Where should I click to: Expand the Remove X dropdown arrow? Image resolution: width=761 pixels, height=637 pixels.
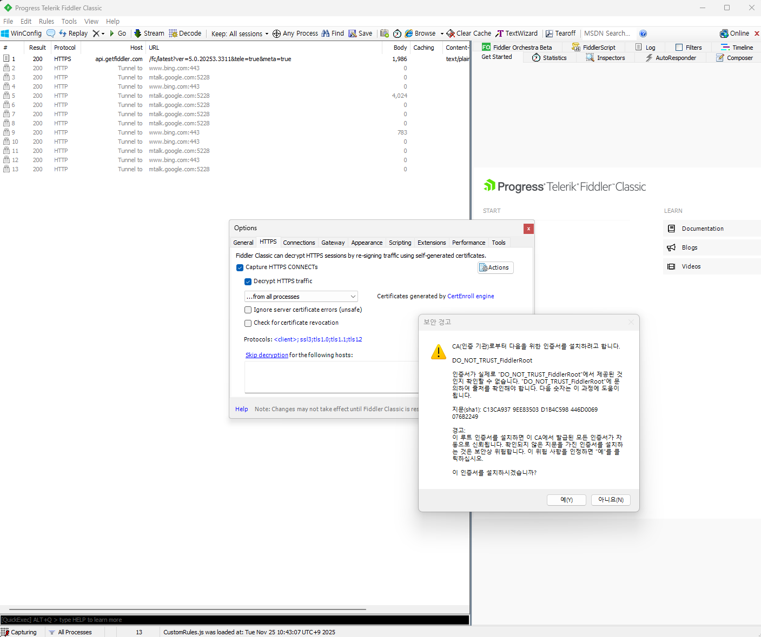pyautogui.click(x=103, y=33)
